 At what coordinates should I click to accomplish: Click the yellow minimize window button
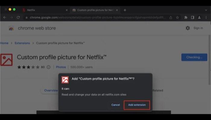(10, 10)
